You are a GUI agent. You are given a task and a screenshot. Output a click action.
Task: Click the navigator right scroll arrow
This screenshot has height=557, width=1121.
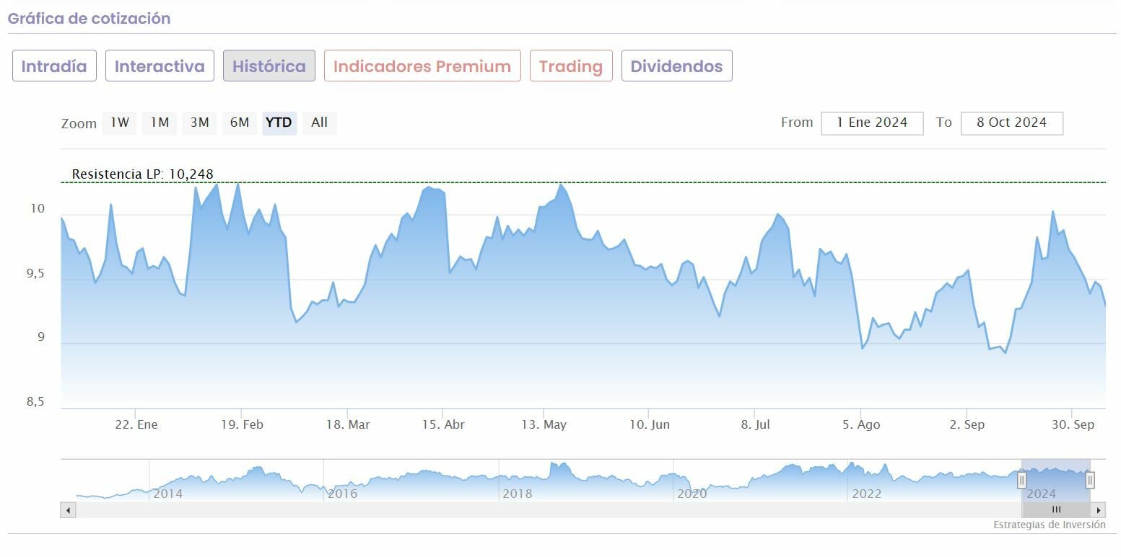1099,510
